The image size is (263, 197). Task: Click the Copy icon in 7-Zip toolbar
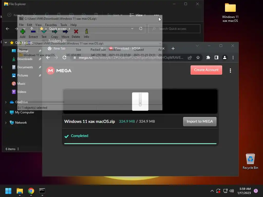(54, 31)
